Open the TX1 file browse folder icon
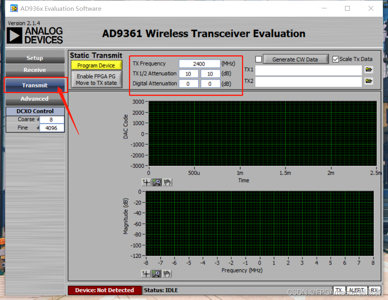This screenshot has height=300, width=388. pyautogui.click(x=369, y=70)
